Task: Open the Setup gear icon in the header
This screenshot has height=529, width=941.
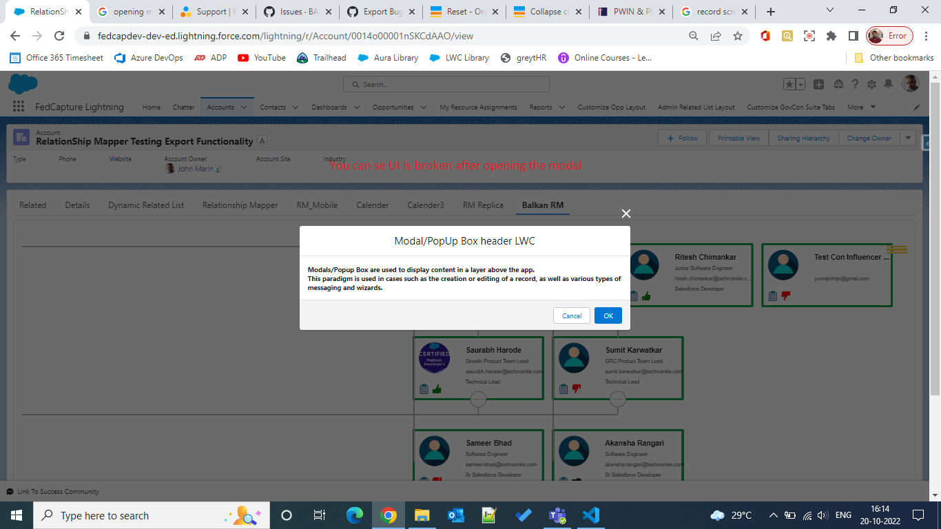Action: click(x=871, y=83)
